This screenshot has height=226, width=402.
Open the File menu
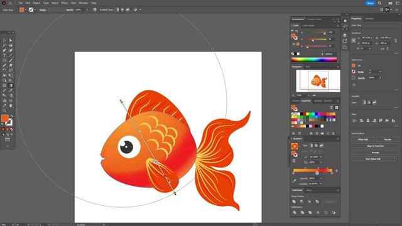point(21,3)
